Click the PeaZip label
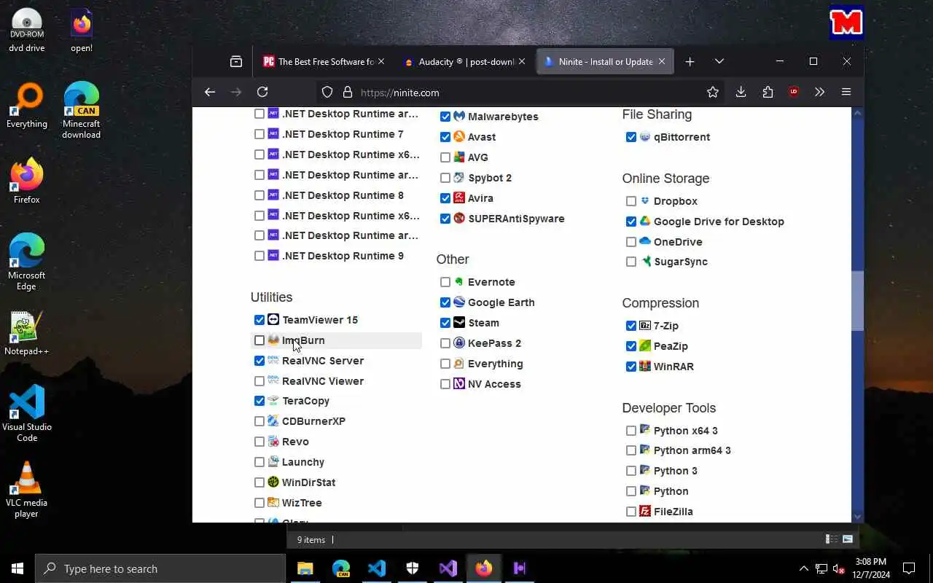This screenshot has height=583, width=933. 671,346
